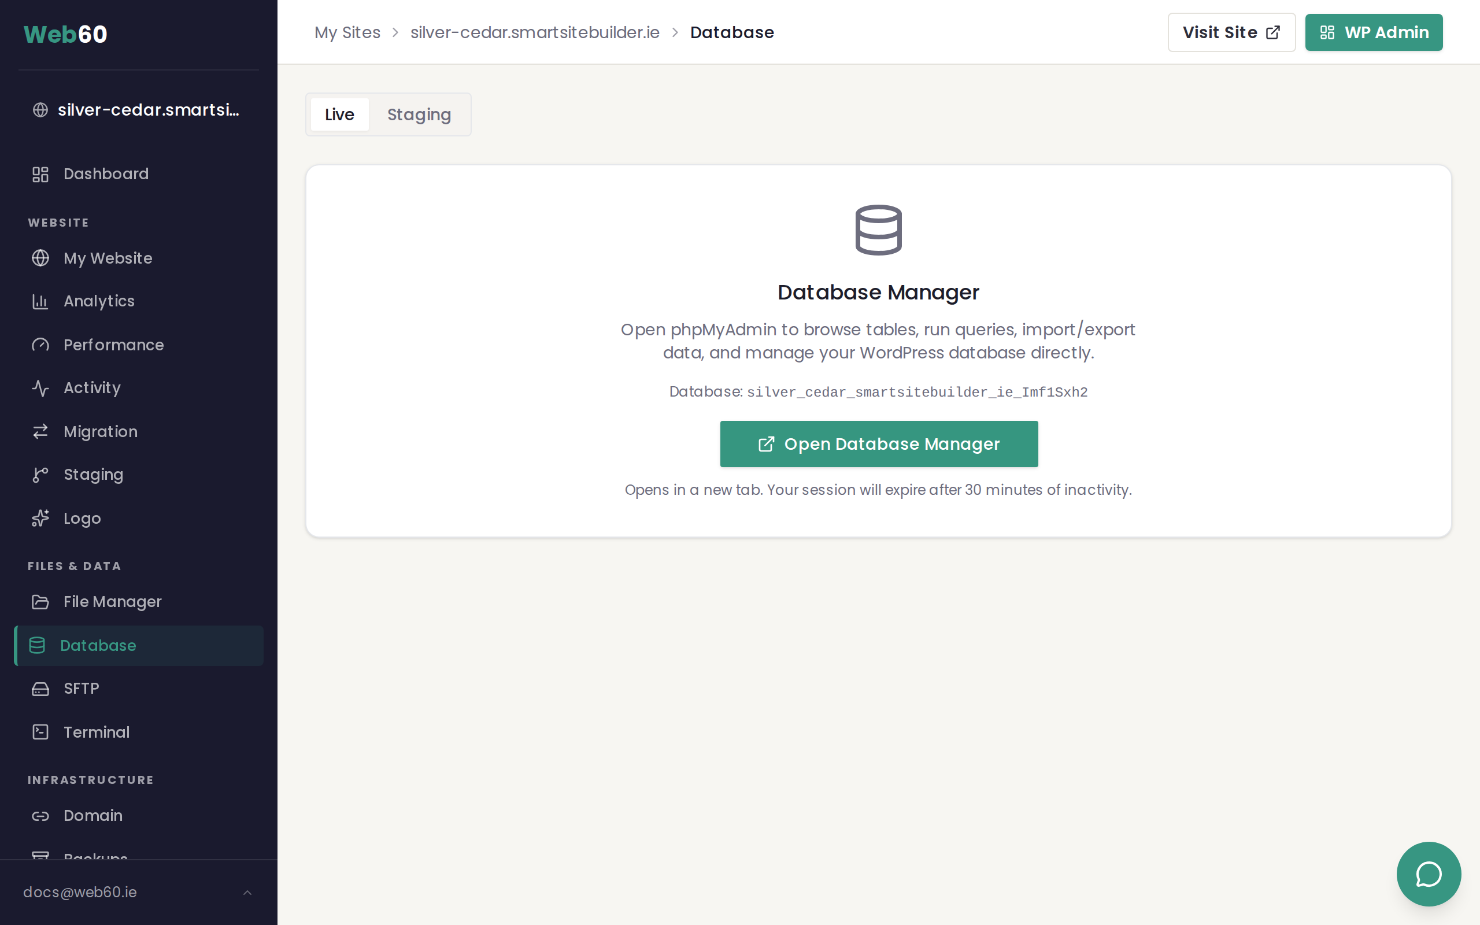The image size is (1480, 925).
Task: Click My Sites breadcrumb link
Action: [x=347, y=32]
